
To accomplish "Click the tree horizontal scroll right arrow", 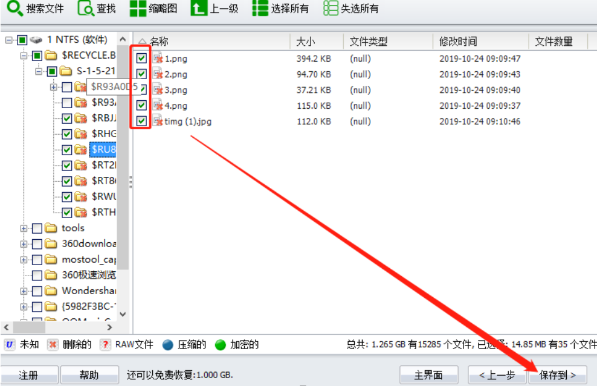I will tap(109, 327).
